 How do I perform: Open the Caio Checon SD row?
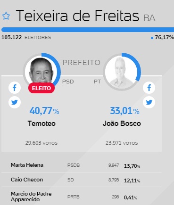pos(82,180)
